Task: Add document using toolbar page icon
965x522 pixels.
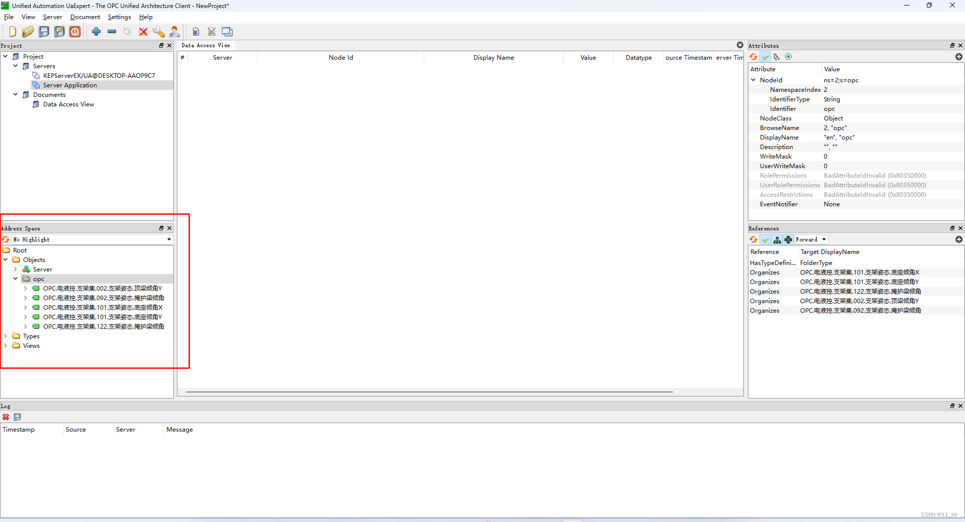Action: pyautogui.click(x=196, y=32)
